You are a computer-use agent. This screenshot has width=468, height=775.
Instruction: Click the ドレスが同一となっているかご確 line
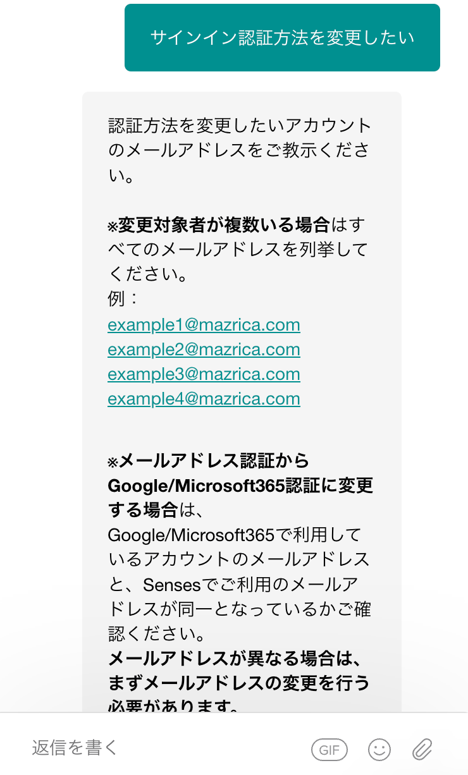[239, 609]
